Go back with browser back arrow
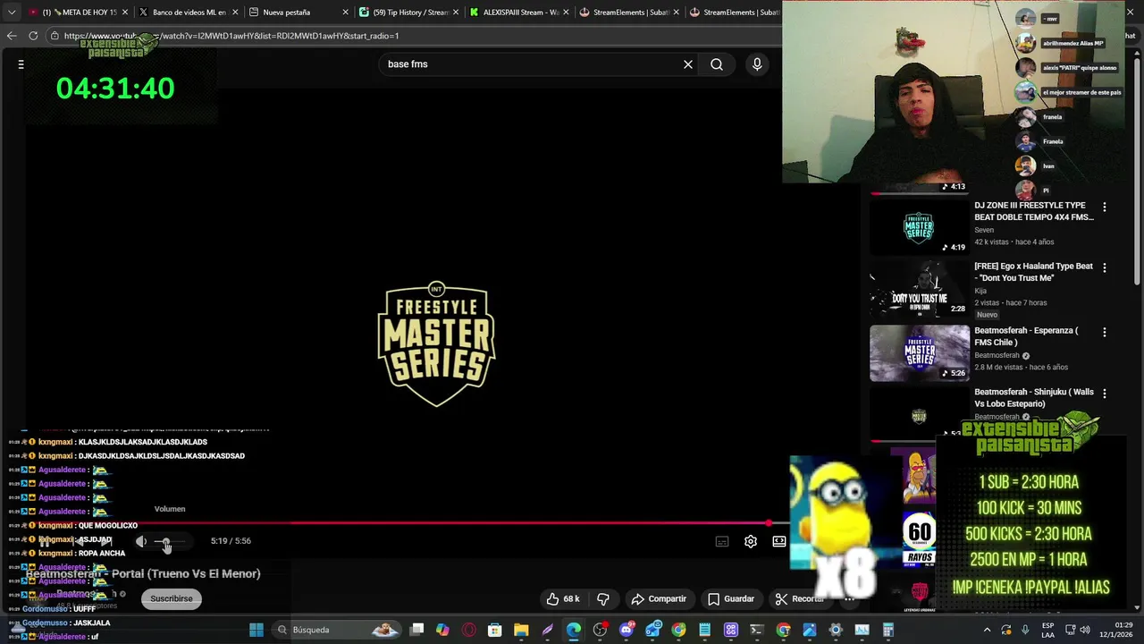 pos(12,36)
